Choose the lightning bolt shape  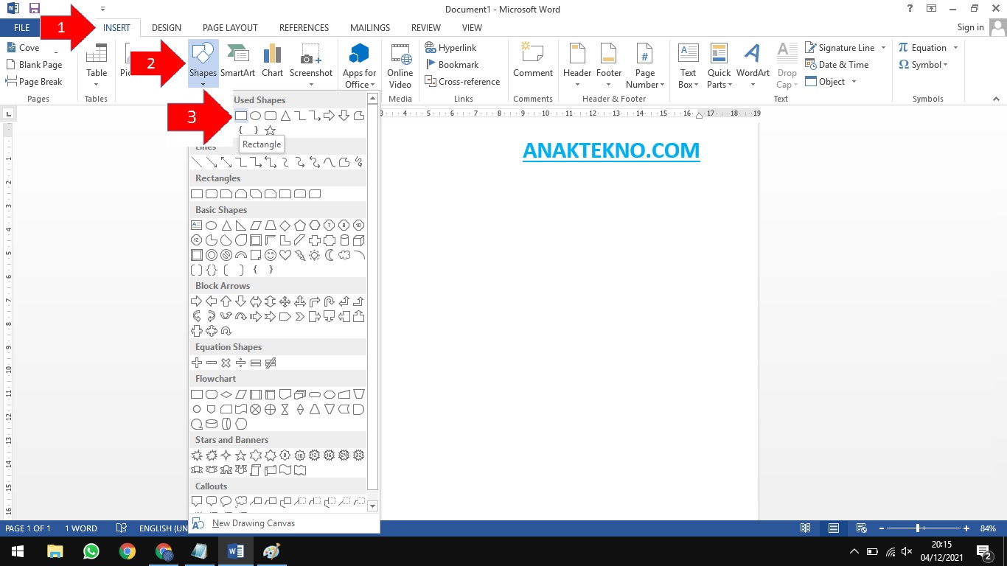pos(300,255)
